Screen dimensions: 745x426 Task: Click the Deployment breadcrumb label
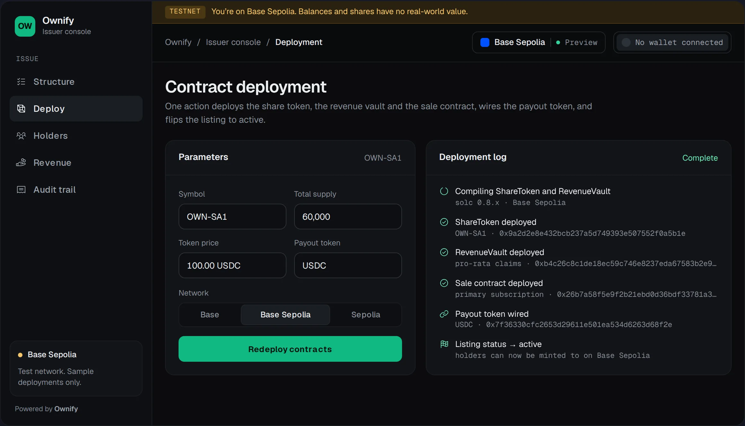point(299,42)
